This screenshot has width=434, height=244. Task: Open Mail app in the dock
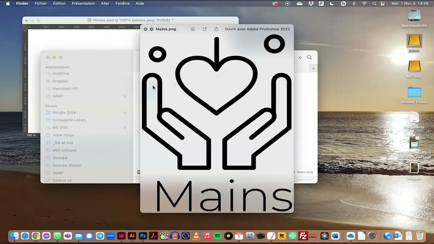tap(79, 236)
